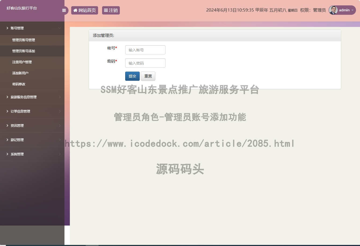Click the home icon on 网站首页 button
Screen dimensions: 360x246
point(75,10)
